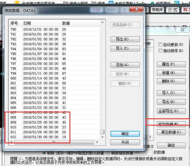The image size is (190, 166).
Task: Select row 800 dated 2019/01/14
Action: tap(54, 78)
